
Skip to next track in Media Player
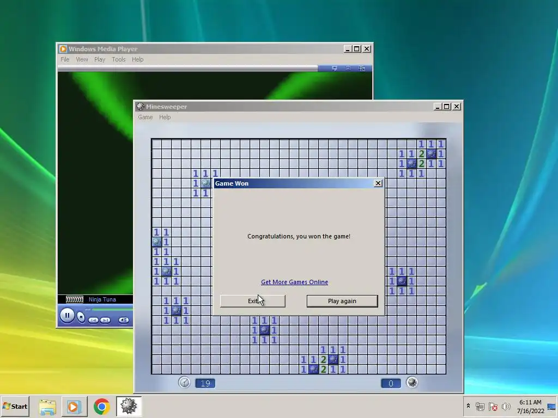pos(105,320)
